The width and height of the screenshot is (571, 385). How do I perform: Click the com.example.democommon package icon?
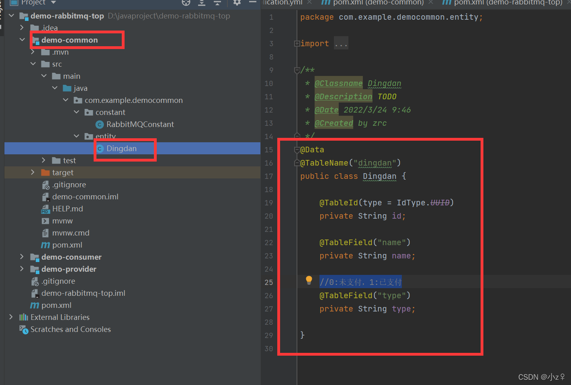tap(78, 100)
